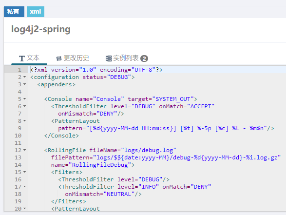Click the "RollingFileDebug" name value
Viewport: 286px width, 215px height.
point(100,165)
